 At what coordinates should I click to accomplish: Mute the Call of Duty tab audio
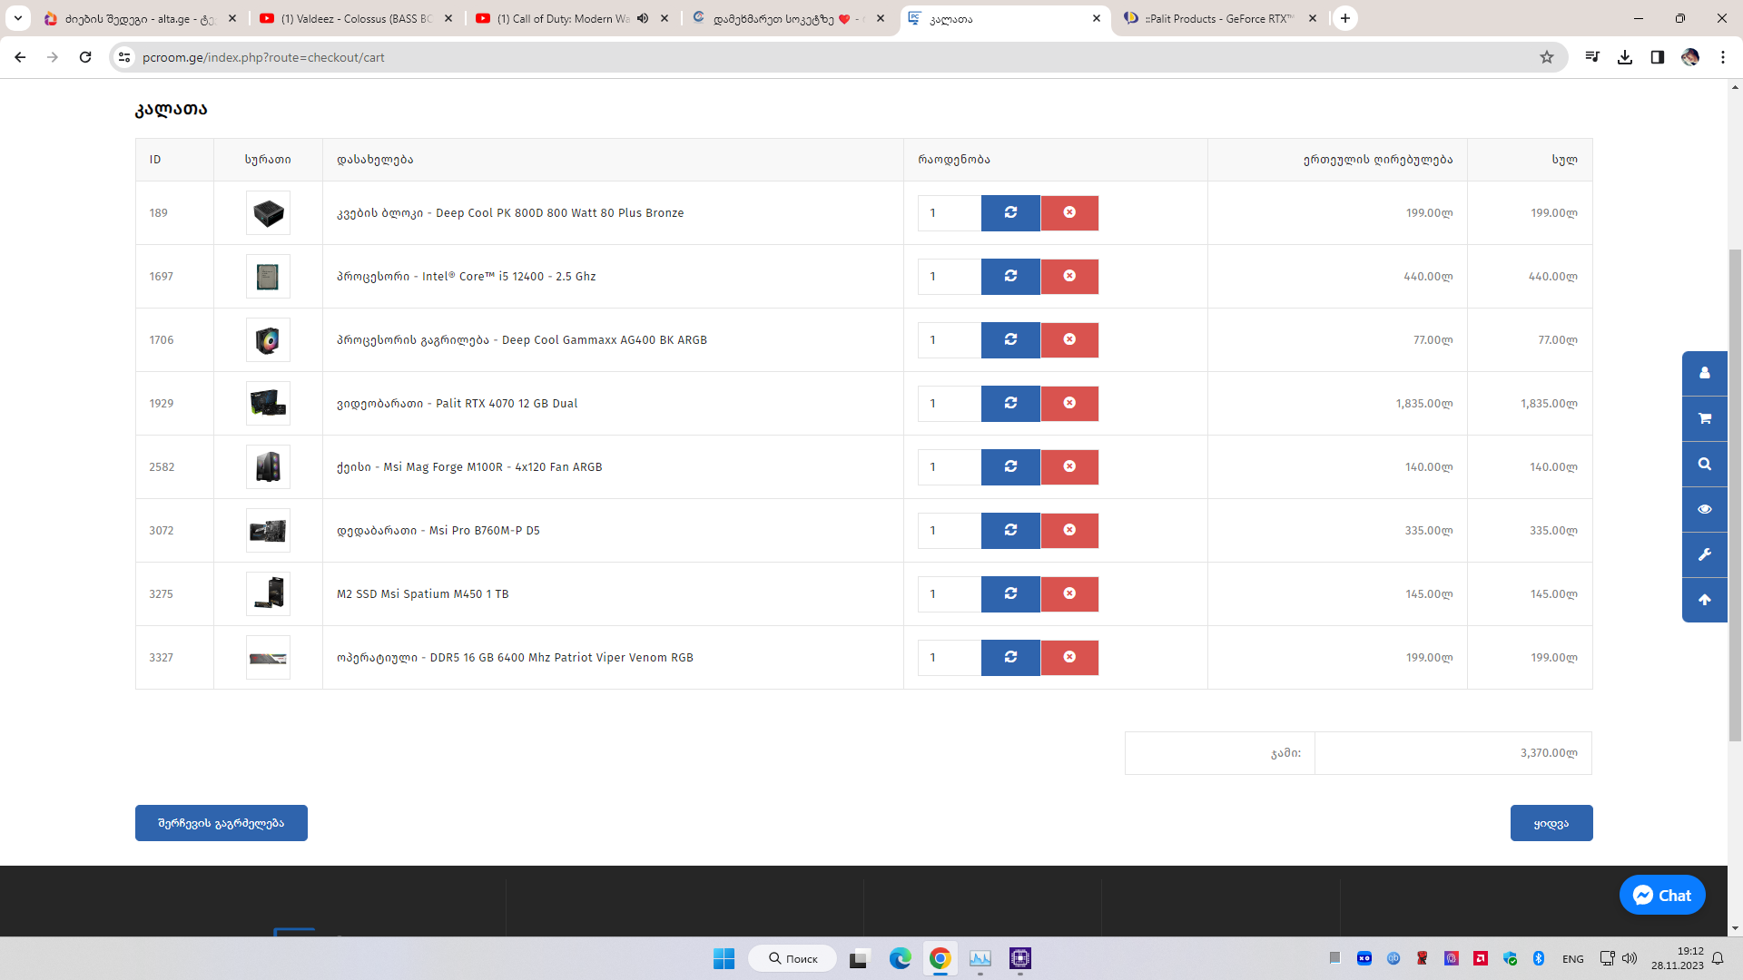point(643,18)
